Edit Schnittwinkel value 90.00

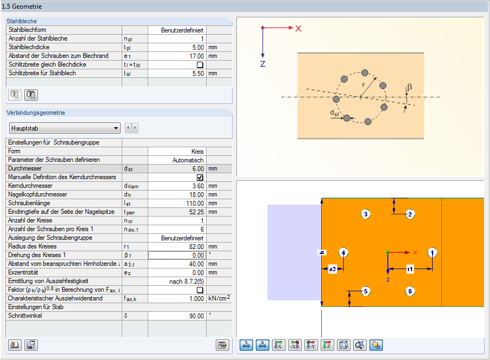(177, 316)
